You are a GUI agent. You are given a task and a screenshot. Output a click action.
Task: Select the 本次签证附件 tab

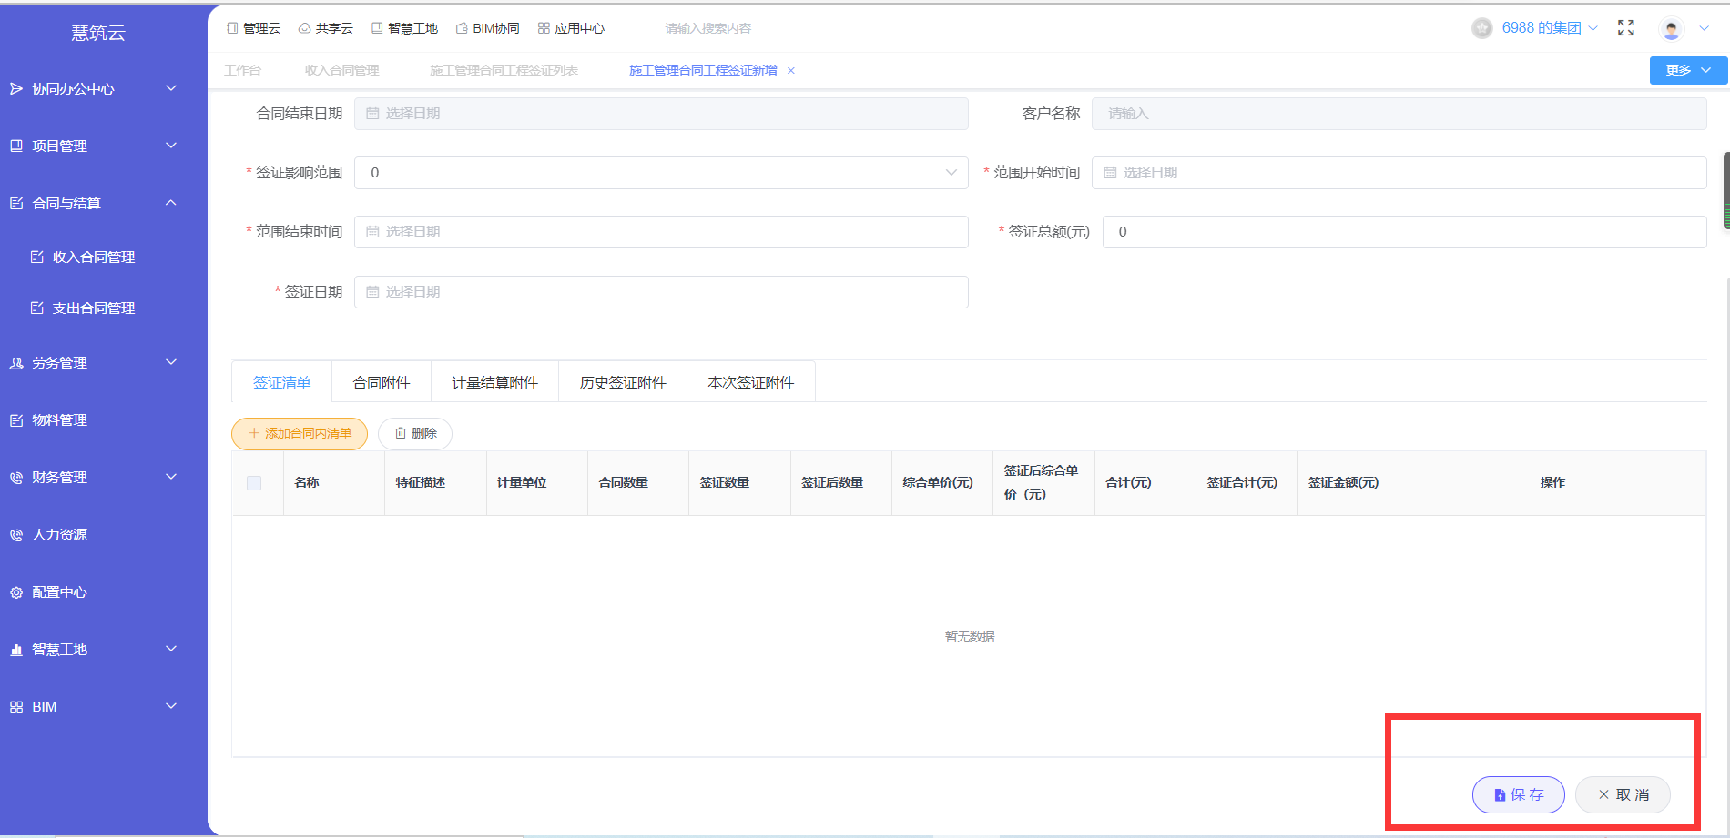751,382
